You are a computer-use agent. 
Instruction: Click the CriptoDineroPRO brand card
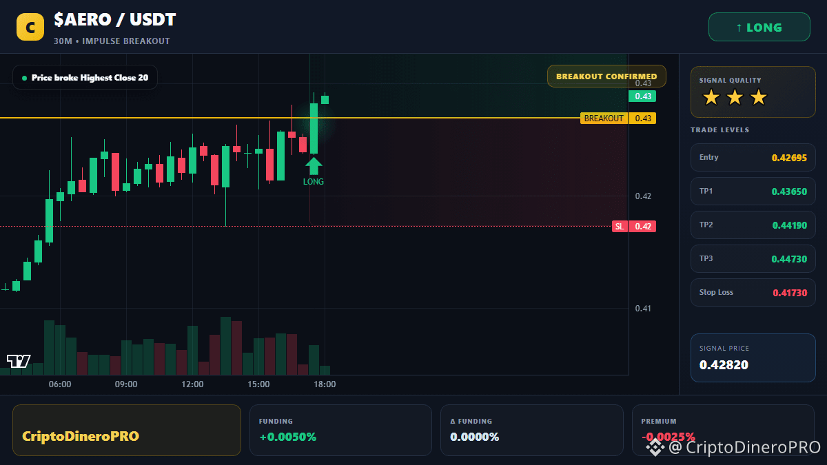point(127,430)
